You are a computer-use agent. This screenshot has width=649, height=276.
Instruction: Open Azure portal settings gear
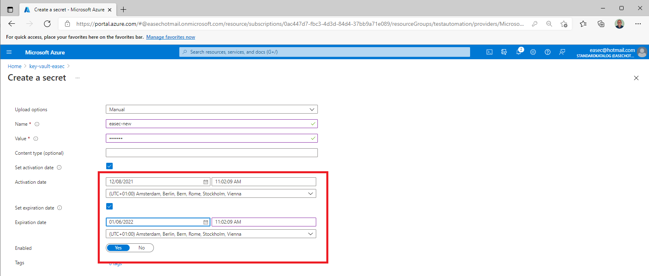click(x=533, y=52)
